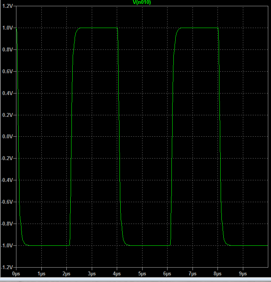This screenshot has height=282, width=271.
Task: Click the 6µs time axis label
Action: click(x=167, y=274)
